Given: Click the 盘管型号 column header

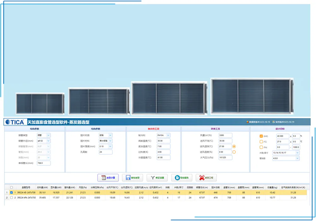Looking at the screenshot, I should [x=26, y=187].
